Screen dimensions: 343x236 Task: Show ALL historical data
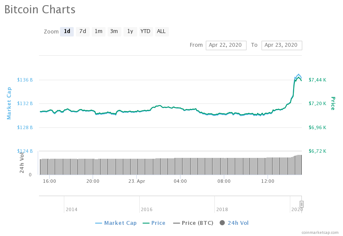tap(161, 31)
